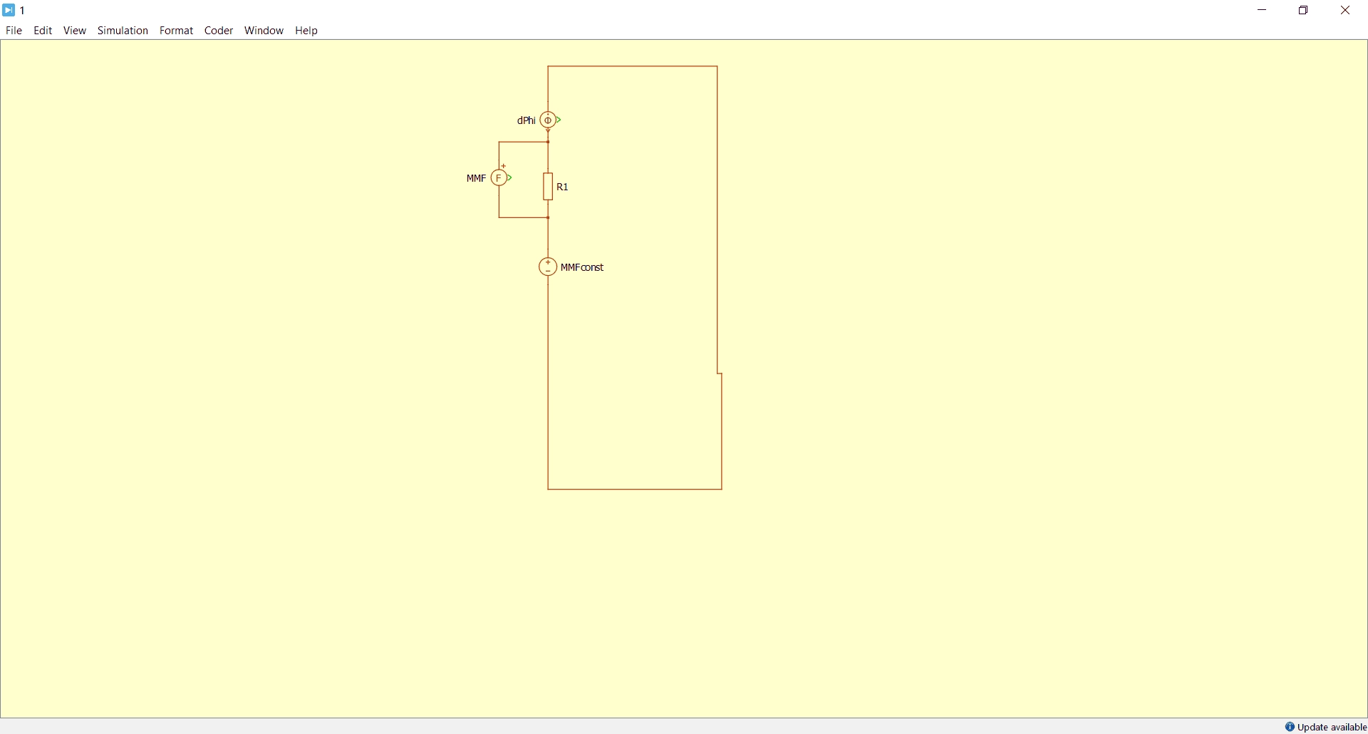Select the R1 reluctance component
This screenshot has height=734, width=1368.
(x=548, y=186)
